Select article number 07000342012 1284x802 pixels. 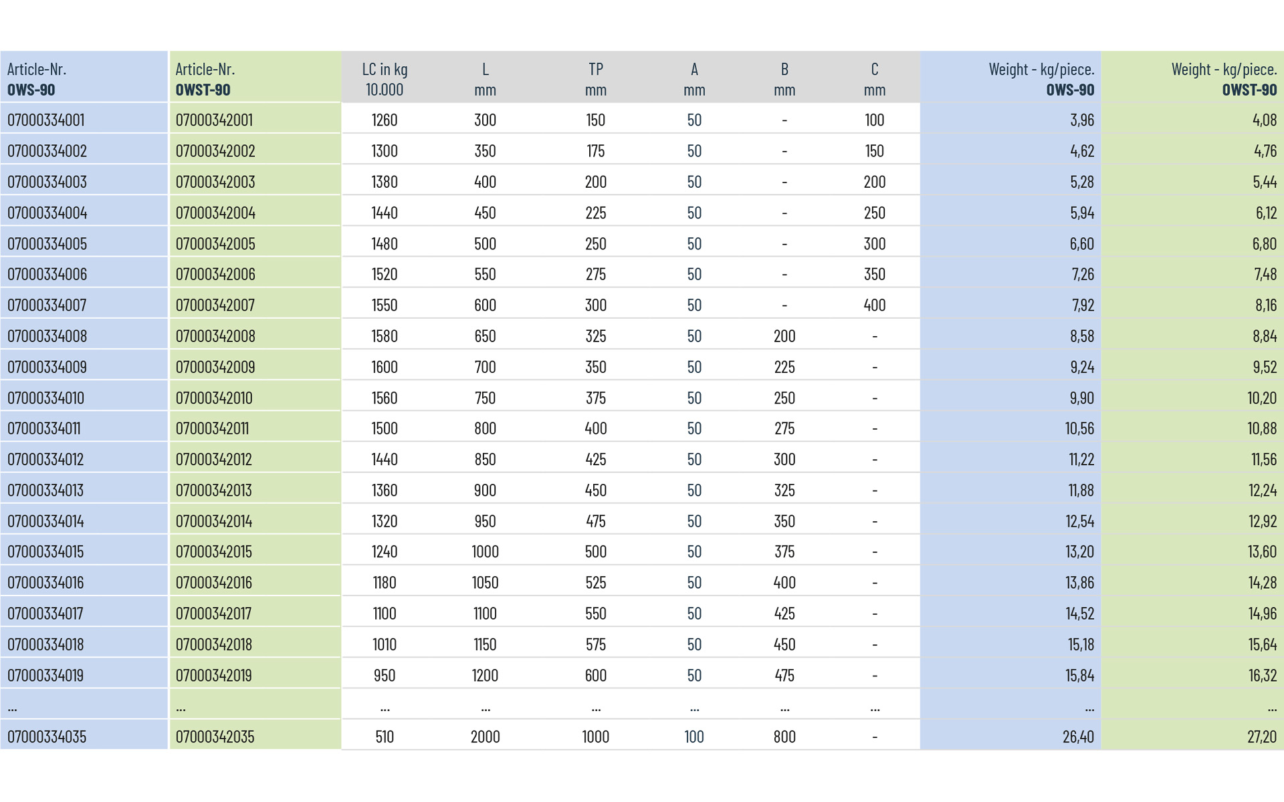click(213, 459)
